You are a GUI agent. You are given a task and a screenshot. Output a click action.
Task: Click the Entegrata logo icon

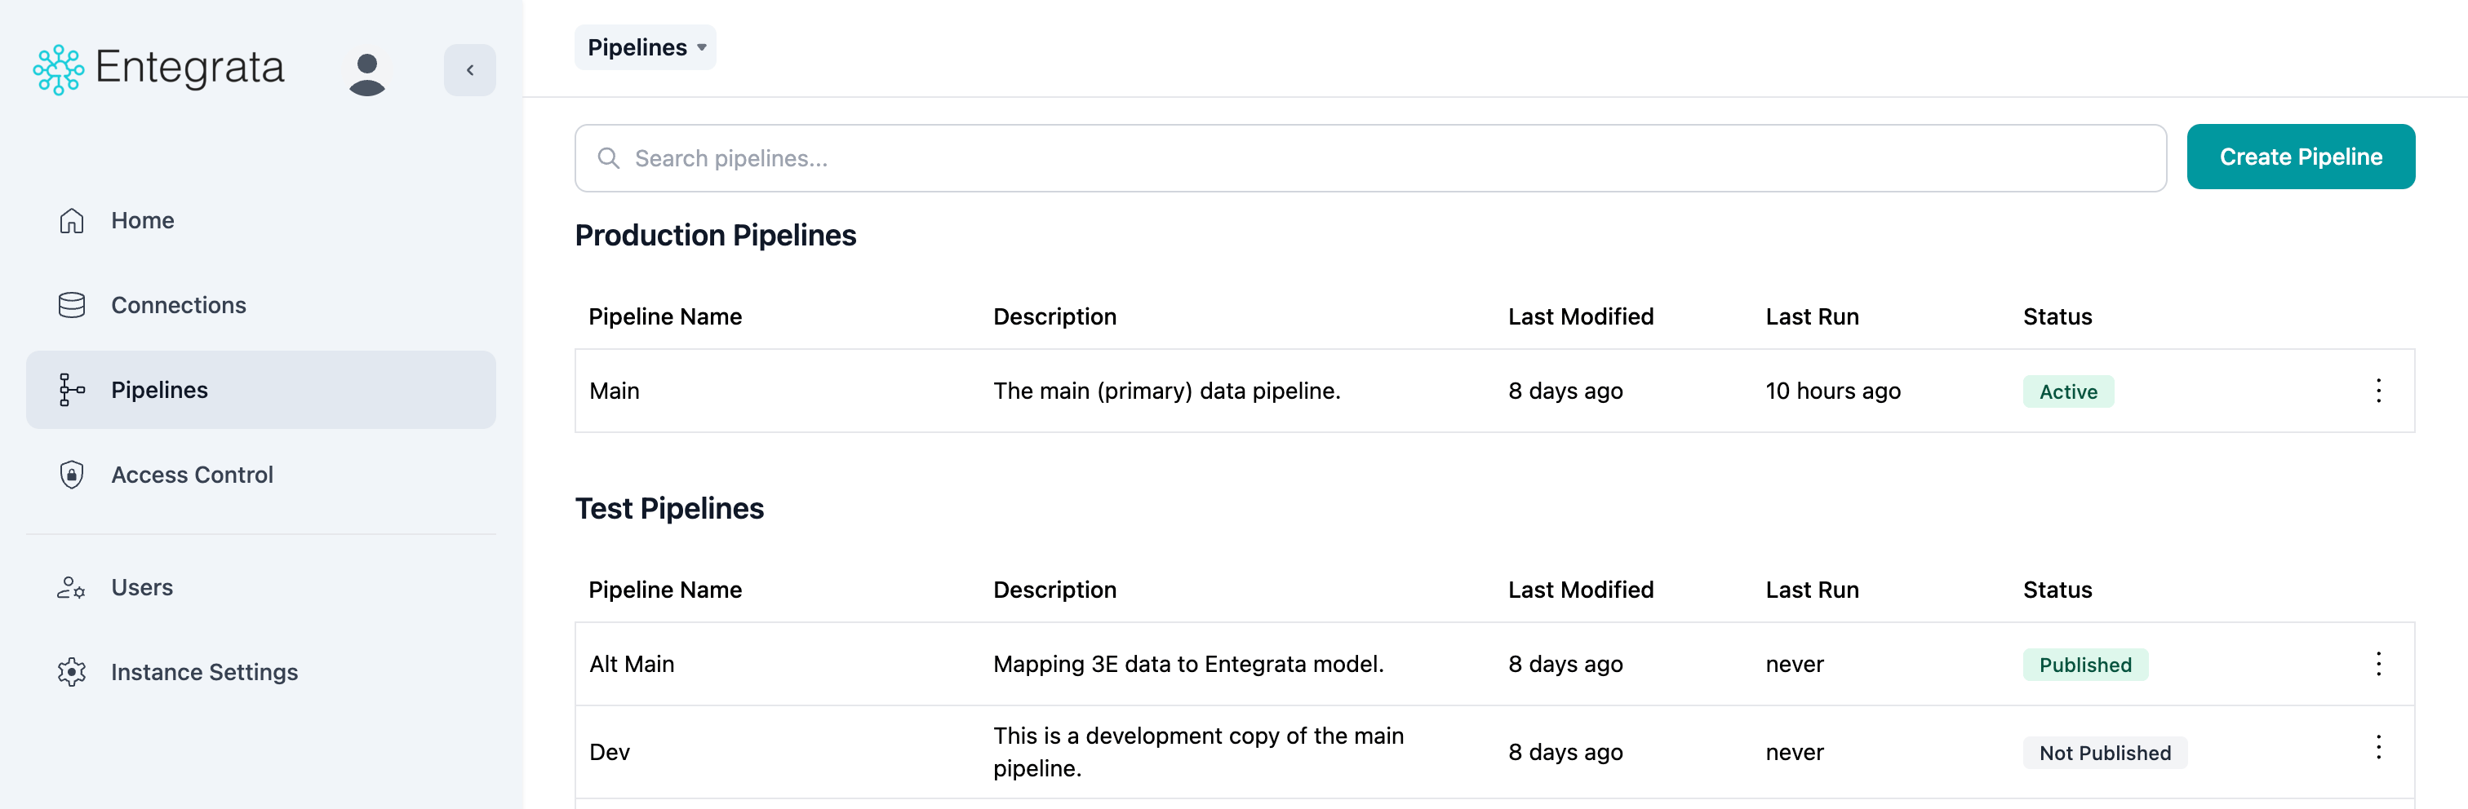59,69
